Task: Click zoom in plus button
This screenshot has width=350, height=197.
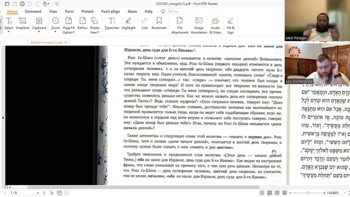Action: pyautogui.click(x=324, y=193)
